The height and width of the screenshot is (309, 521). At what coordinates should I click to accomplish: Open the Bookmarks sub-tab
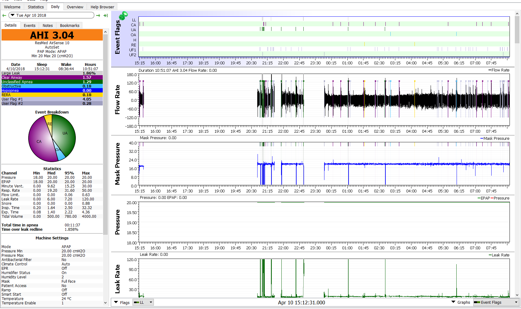point(70,25)
